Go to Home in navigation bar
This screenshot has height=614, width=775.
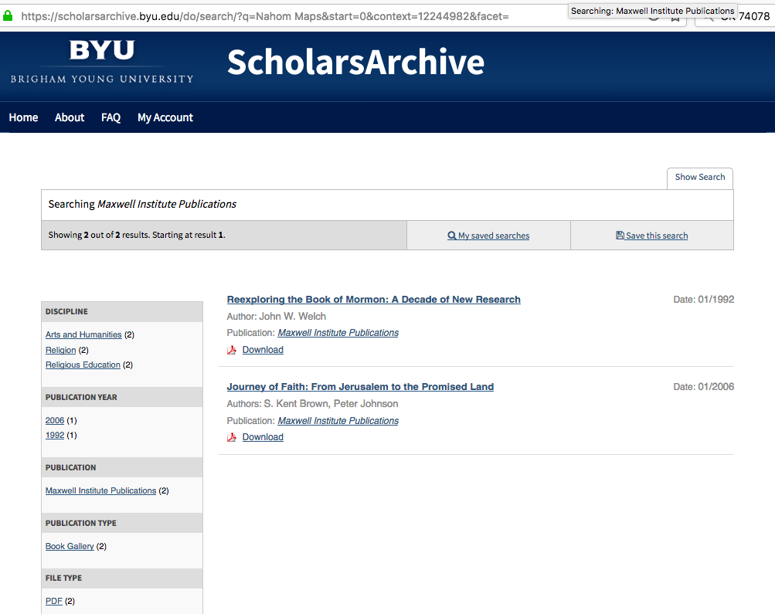pos(23,117)
